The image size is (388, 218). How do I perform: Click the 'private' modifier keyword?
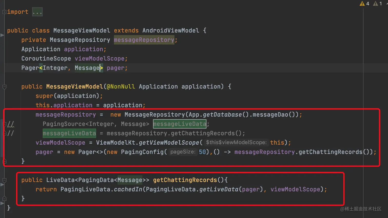[34, 40]
